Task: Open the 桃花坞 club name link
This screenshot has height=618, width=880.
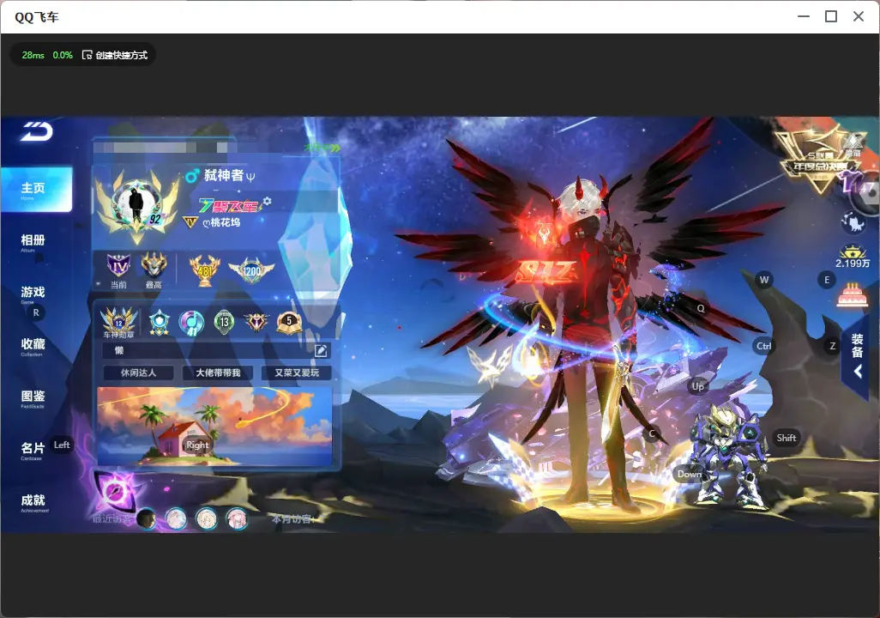Action: 221,222
